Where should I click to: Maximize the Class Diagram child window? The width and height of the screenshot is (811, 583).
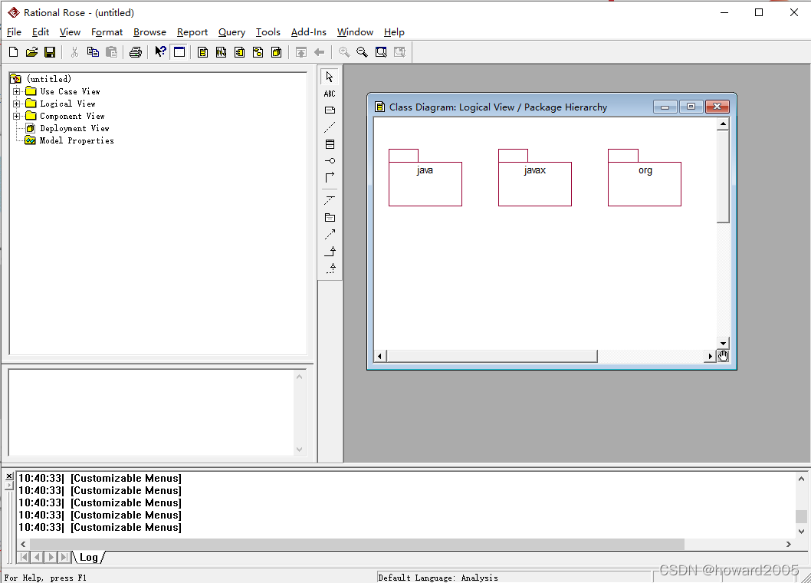click(x=691, y=107)
